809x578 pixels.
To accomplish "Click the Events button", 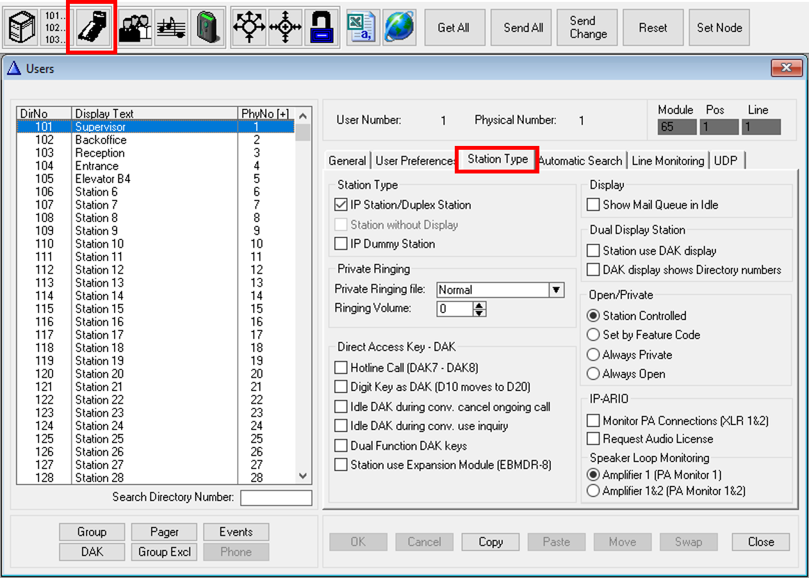I will [236, 532].
